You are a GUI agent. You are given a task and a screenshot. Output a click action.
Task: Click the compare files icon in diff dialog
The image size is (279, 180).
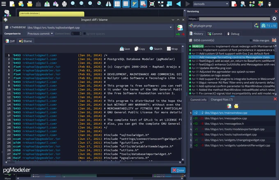pyautogui.click(x=180, y=28)
